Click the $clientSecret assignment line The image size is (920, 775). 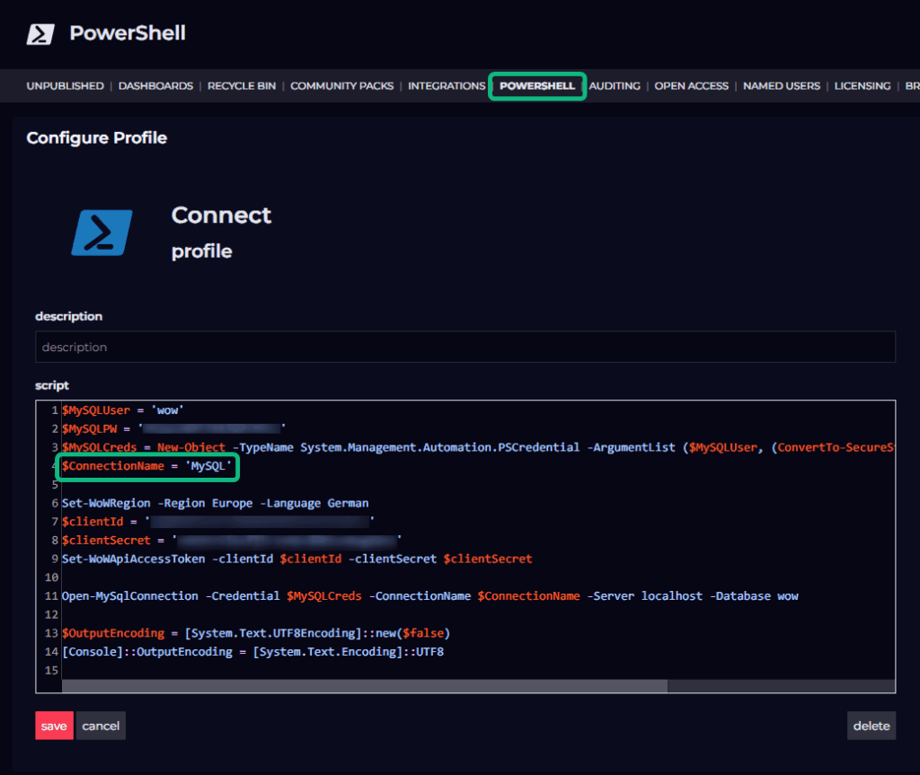[232, 541]
